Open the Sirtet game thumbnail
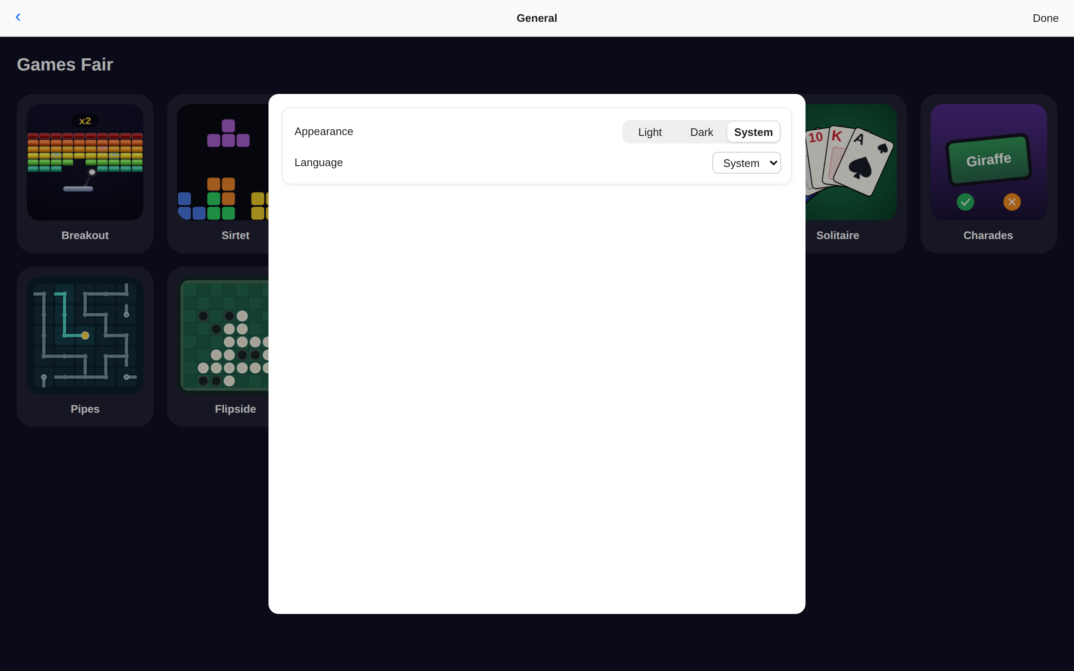1074x671 pixels. click(223, 162)
